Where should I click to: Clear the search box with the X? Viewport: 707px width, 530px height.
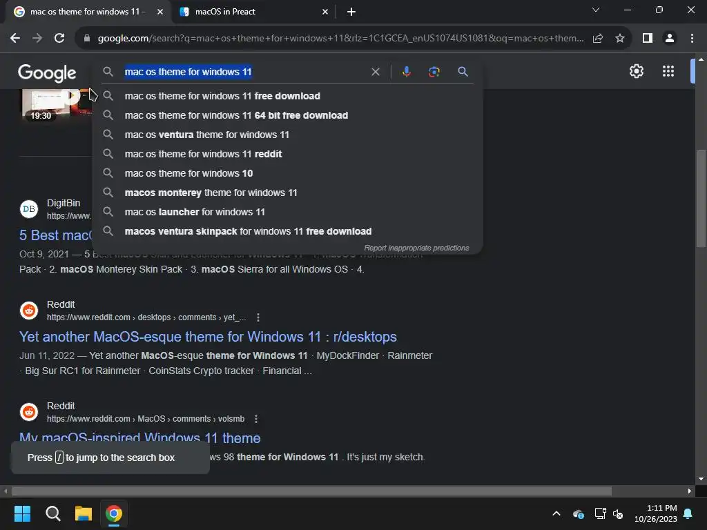tap(375, 72)
